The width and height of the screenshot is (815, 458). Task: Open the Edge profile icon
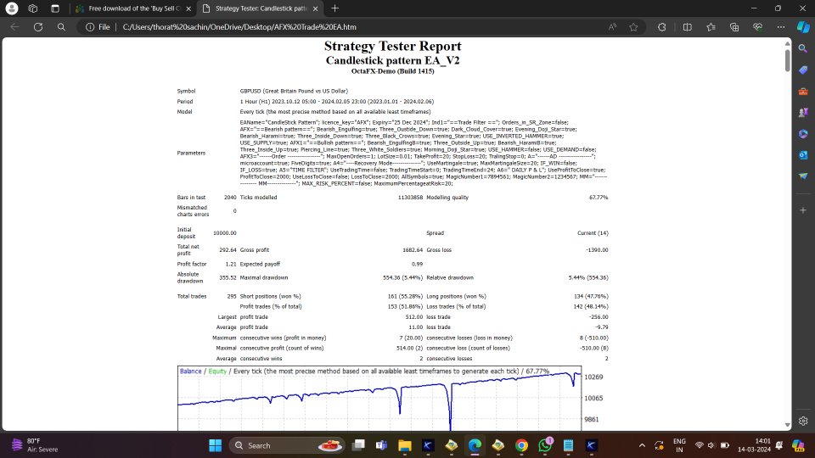[11, 8]
